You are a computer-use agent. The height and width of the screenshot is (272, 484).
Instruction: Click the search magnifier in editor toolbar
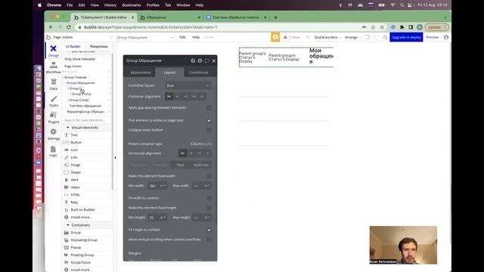(x=385, y=37)
